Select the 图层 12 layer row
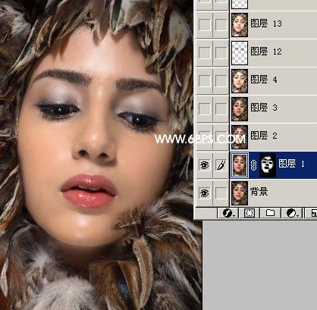Image resolution: width=317 pixels, height=310 pixels. [x=256, y=53]
